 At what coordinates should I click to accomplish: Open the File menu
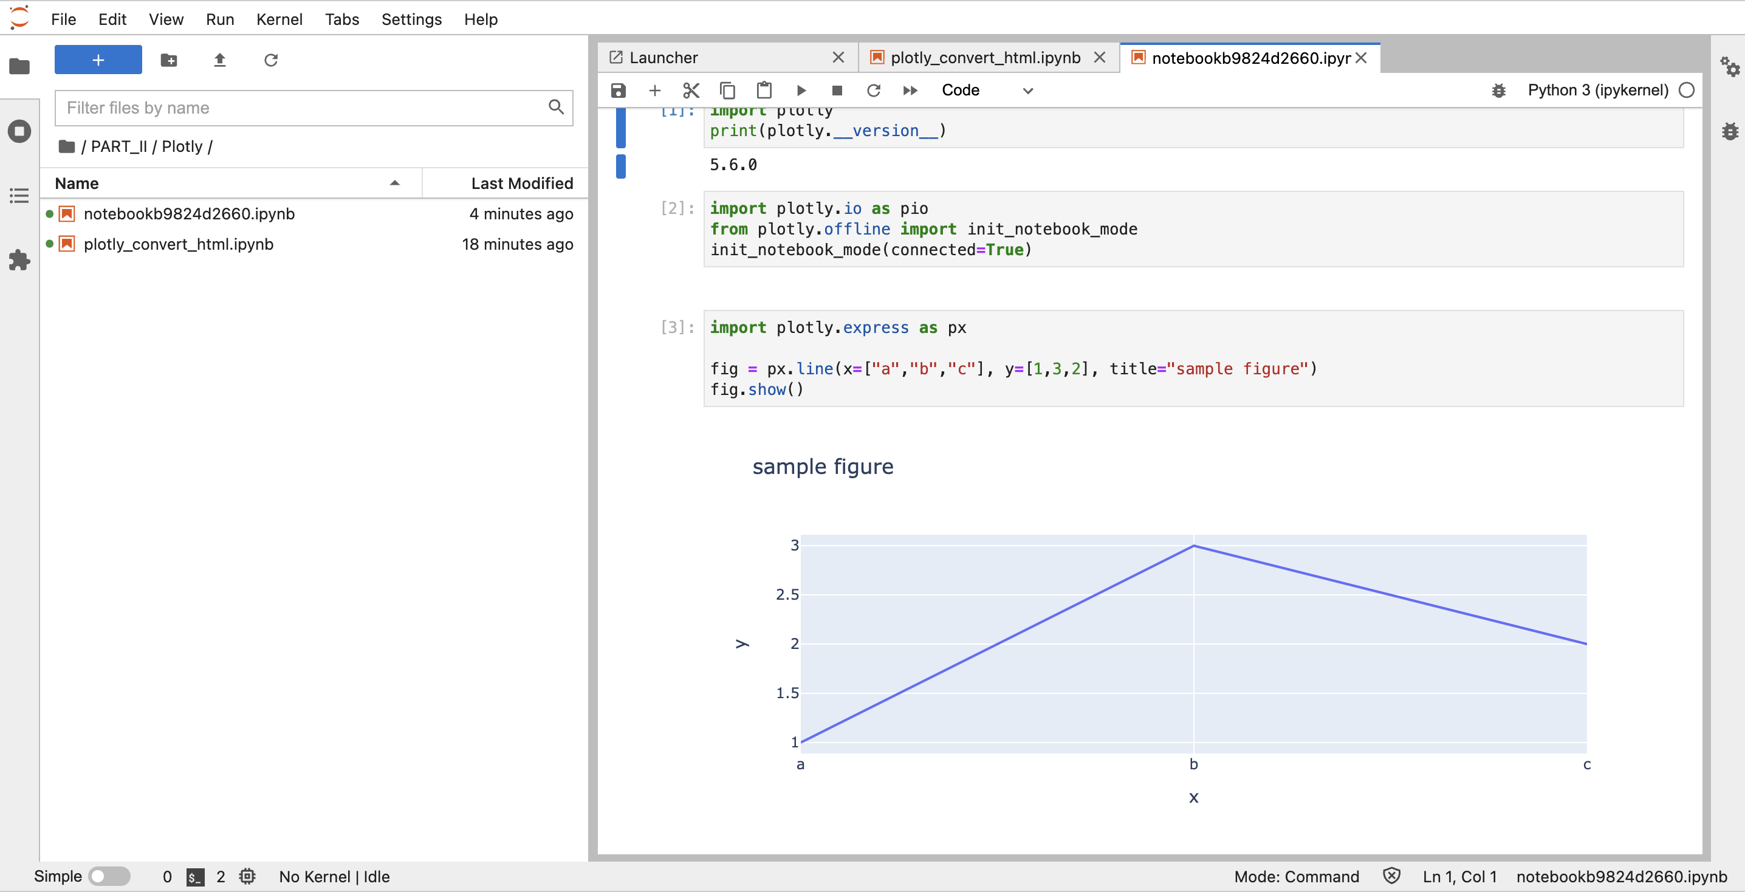click(x=63, y=19)
